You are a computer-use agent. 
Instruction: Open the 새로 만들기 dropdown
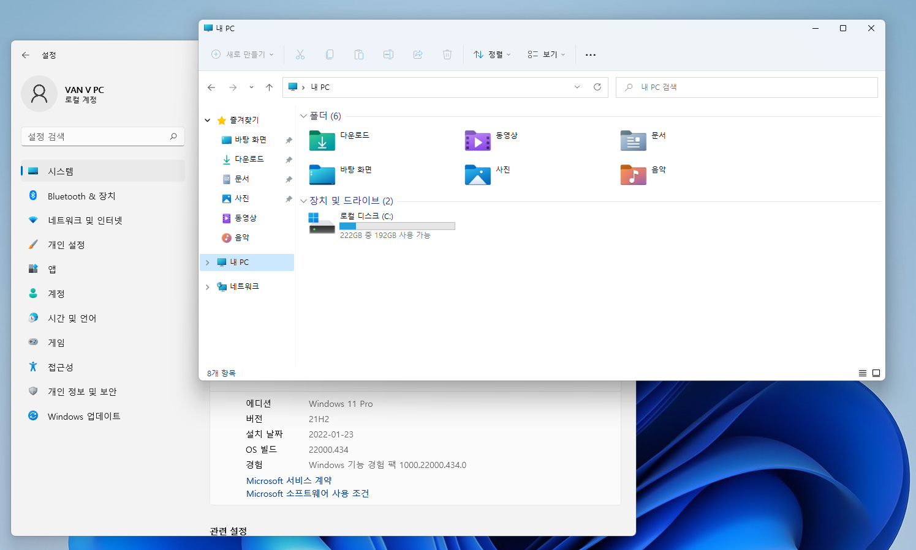pyautogui.click(x=243, y=54)
